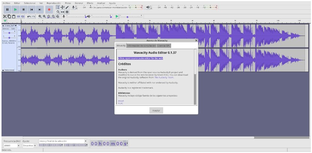Screen dimensions: 312x153
Task: Click the Skip to Start button
Action: (x=31, y=9)
